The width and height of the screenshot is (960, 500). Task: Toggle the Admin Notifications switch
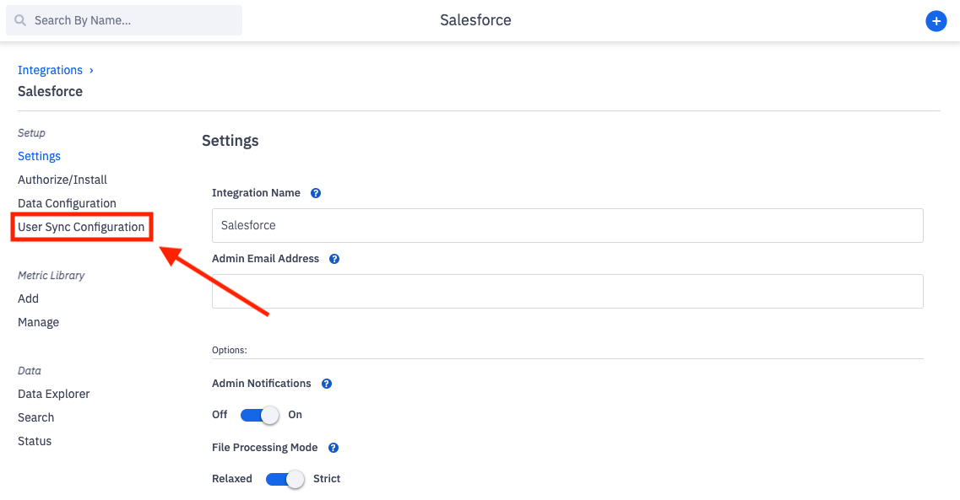[x=260, y=415]
